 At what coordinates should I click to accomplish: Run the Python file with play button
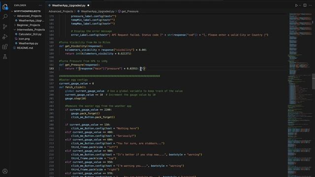point(296,5)
